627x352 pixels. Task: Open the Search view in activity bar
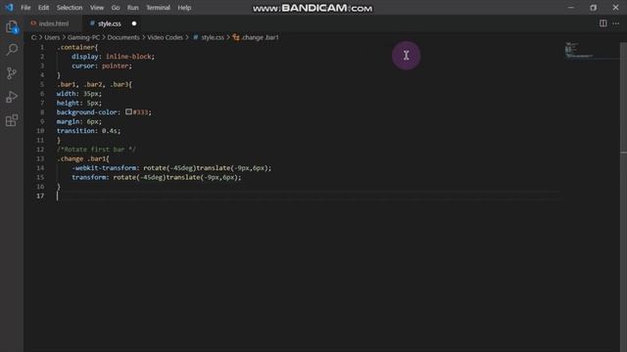click(x=12, y=50)
